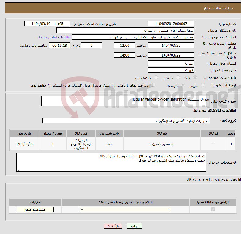Click the deadline time field 12:00

coord(124,45)
